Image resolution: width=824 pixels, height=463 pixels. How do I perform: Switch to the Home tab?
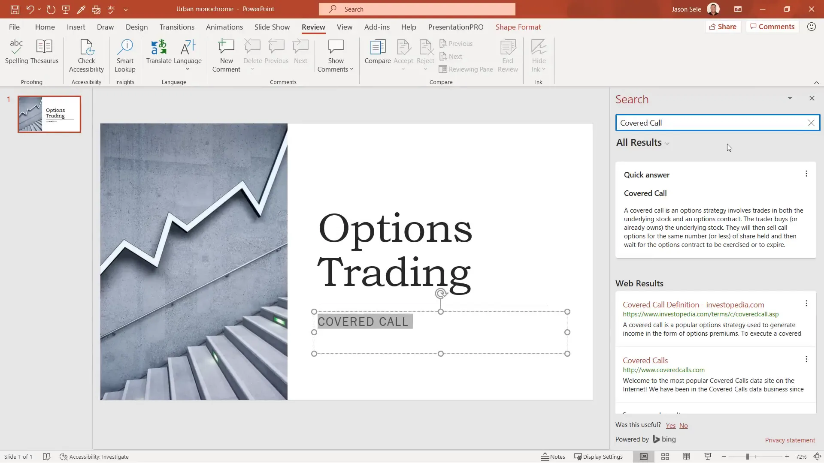tap(45, 27)
